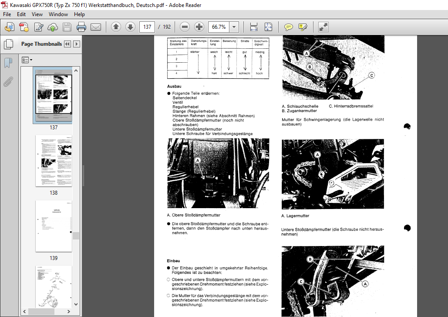Screen dimensions: 448x317
Task: Collapse the Page Thumbnails panel double-arrow
Action: pos(67,44)
